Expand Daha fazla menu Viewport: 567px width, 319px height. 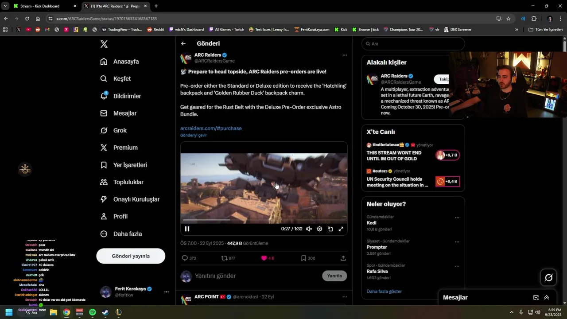pyautogui.click(x=121, y=234)
